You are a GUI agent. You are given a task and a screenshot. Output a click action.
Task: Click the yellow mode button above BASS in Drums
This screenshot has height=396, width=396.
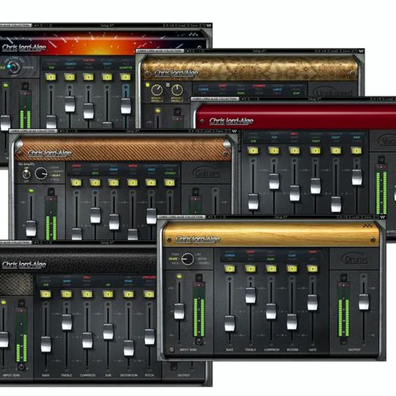229,269
